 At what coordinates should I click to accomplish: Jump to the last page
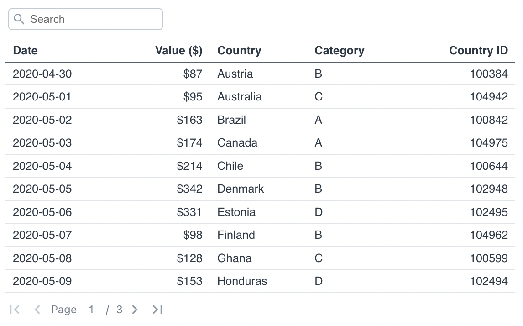click(x=157, y=310)
